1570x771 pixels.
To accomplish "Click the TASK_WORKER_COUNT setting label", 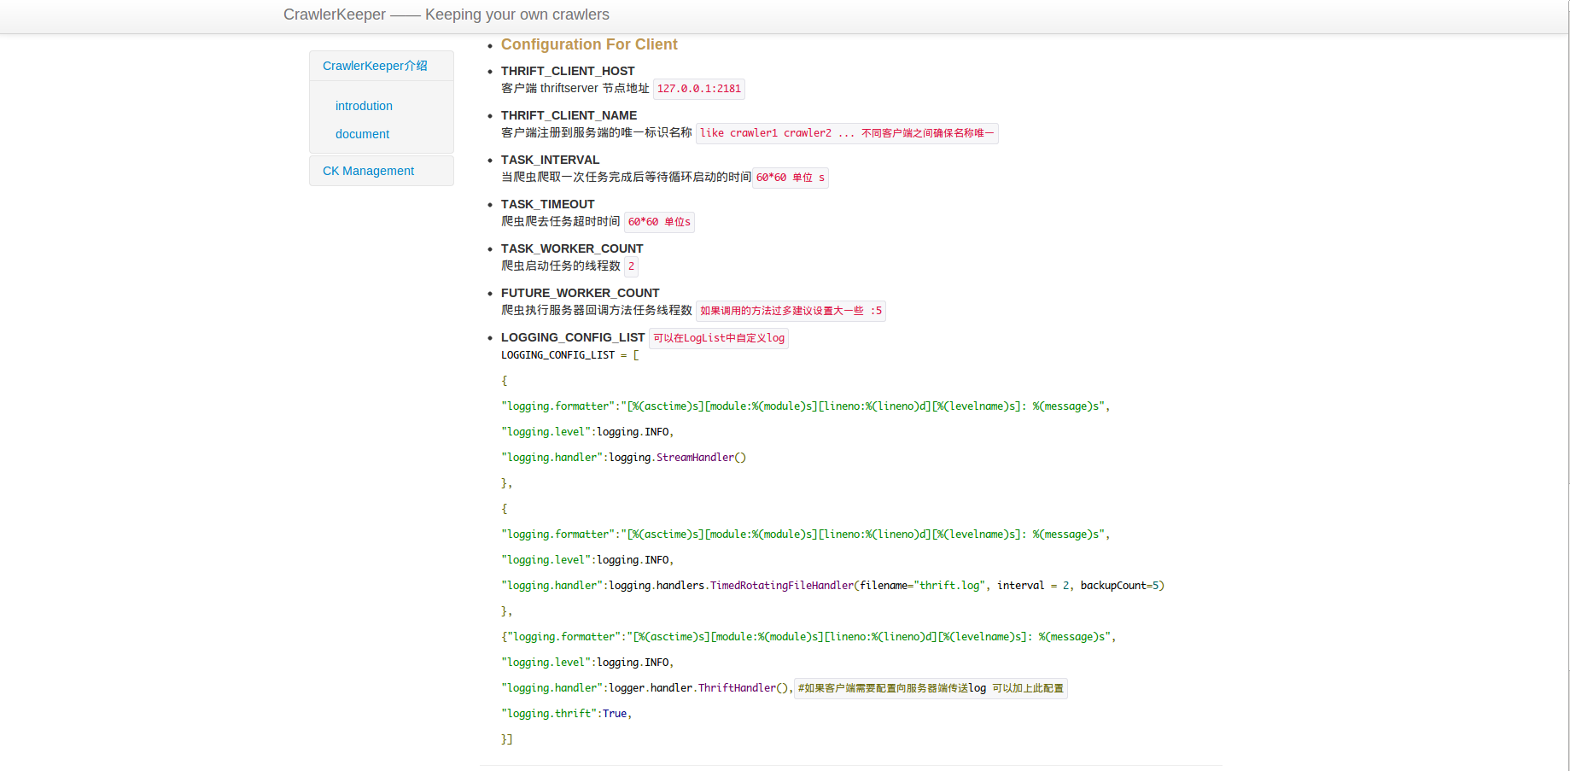I will pyautogui.click(x=571, y=248).
